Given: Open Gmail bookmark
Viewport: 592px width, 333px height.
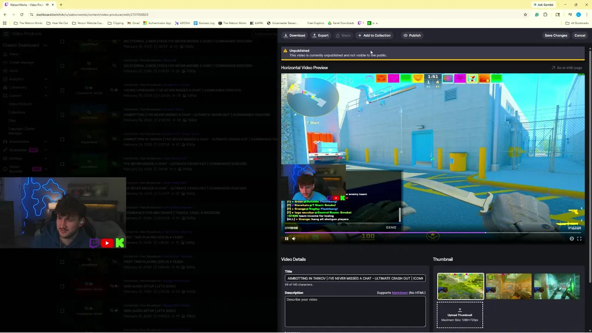Looking at the screenshot, I should point(134,23).
